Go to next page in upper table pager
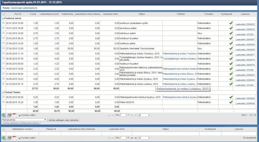This screenshot has width=259, height=142. (x=132, y=115)
